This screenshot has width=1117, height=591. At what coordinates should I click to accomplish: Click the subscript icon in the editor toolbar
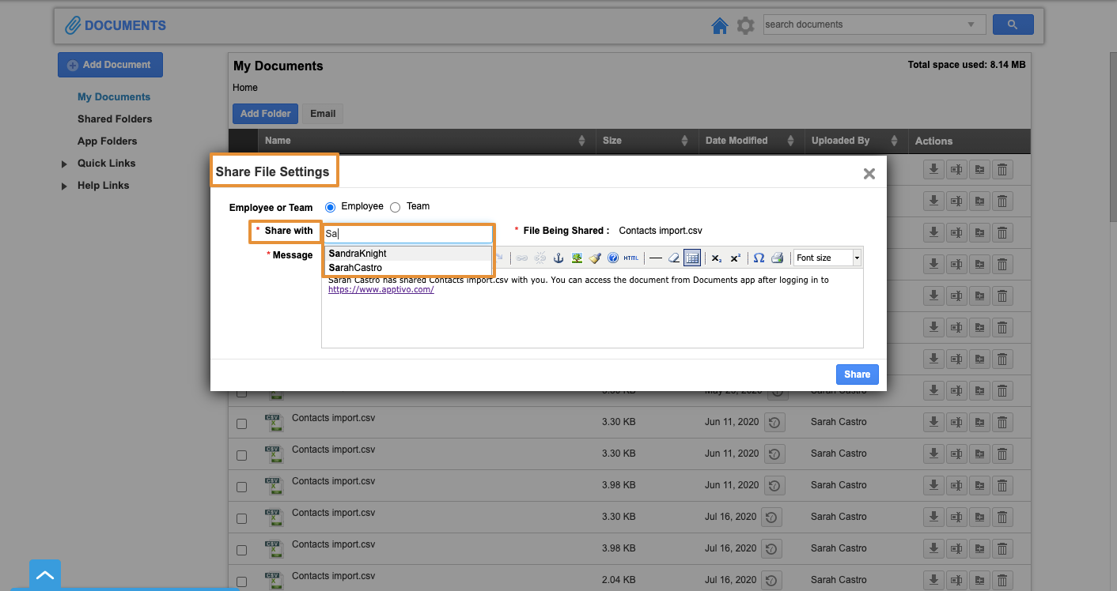(x=716, y=258)
